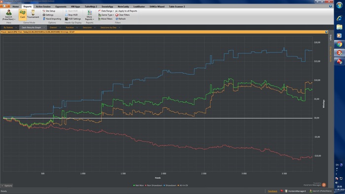Image resolution: width=345 pixels, height=194 pixels.
Task: Switch to the Overall report tab
Action: point(53,28)
